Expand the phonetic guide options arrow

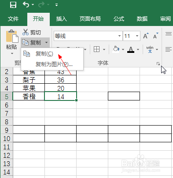click(x=157, y=49)
